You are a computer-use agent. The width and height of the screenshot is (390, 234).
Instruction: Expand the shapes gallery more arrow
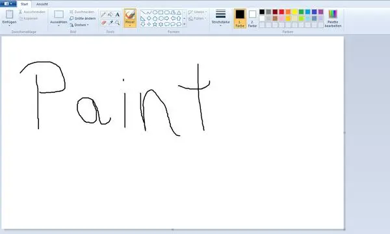click(x=185, y=24)
